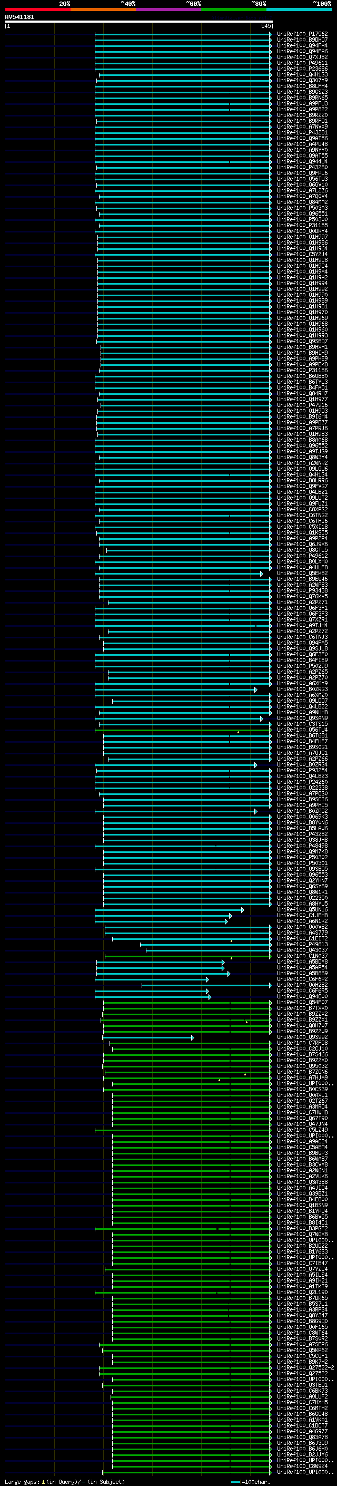Screen dimensions: 337x1486
Task: Open hit UniRef100_C7HXH5
Action: [302, 1402]
